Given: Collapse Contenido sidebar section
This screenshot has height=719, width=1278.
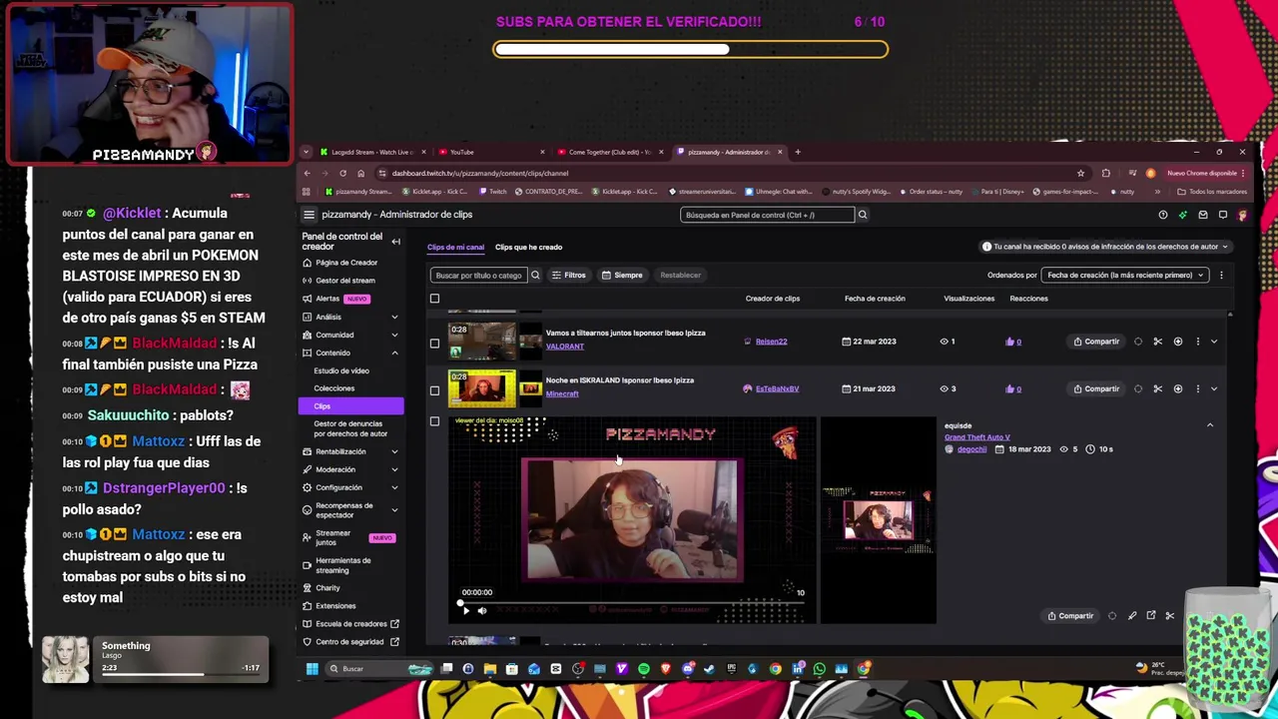Looking at the screenshot, I should coord(394,354).
